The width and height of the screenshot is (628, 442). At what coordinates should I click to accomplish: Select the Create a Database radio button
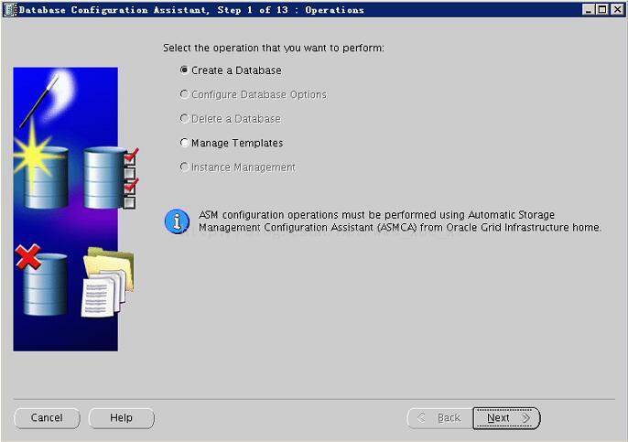click(x=184, y=70)
